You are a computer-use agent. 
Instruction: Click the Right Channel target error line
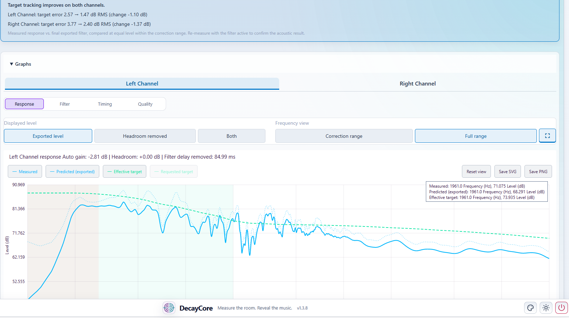coord(79,24)
